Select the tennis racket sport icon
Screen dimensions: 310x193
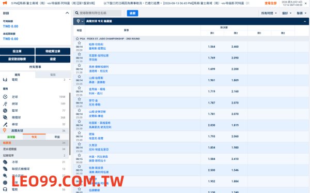click(5, 103)
